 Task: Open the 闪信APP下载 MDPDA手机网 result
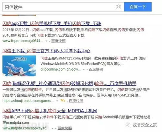coord(50,111)
